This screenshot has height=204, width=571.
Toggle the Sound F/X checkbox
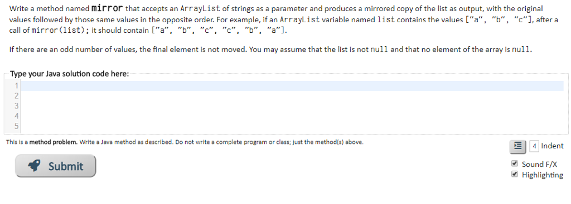click(x=515, y=163)
